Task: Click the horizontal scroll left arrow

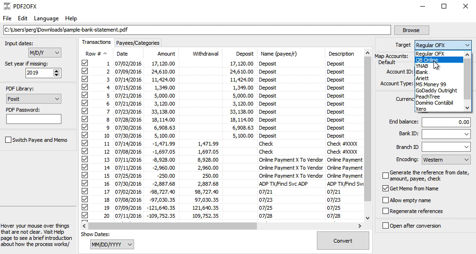Action: point(84,226)
